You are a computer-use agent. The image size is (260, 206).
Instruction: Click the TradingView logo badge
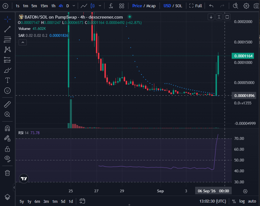[24, 178]
